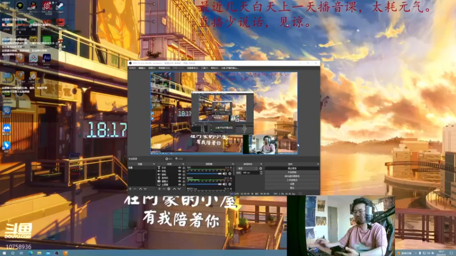Open 帮助(H) Help menu in OBS

tap(214, 68)
